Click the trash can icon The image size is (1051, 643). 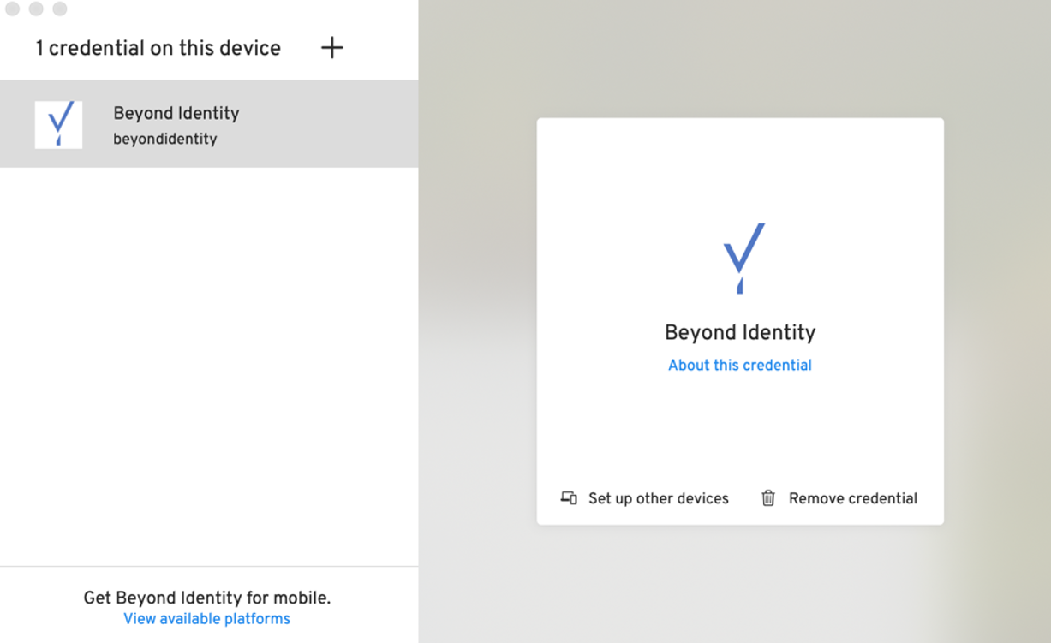(768, 498)
